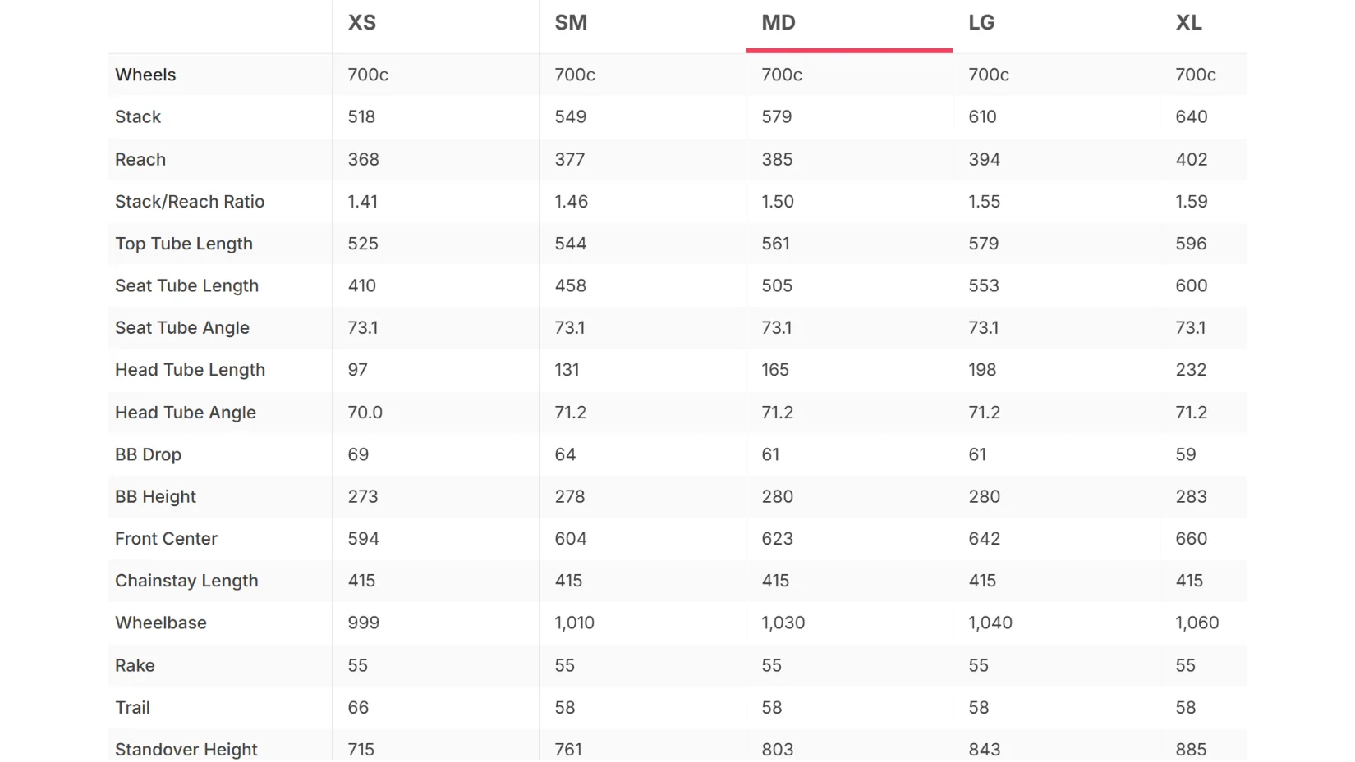1355x762 pixels.
Task: Click the Wheelbase row label
Action: coord(161,623)
